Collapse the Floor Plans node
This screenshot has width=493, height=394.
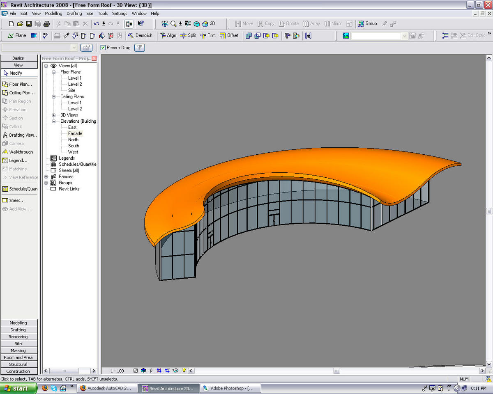53,72
